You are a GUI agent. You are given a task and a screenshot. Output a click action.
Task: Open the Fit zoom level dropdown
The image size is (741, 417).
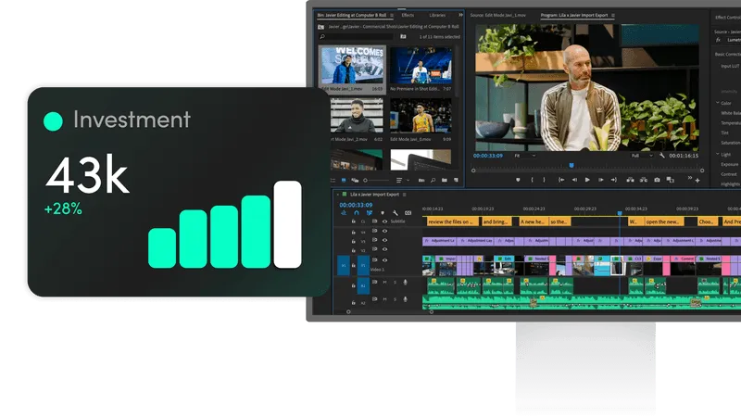pyautogui.click(x=524, y=156)
